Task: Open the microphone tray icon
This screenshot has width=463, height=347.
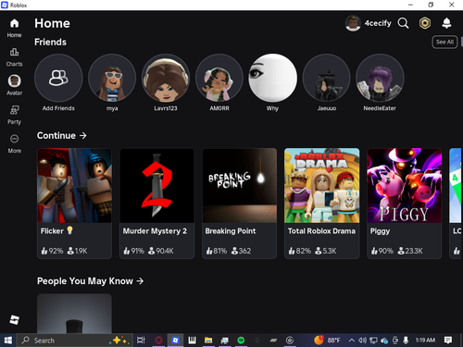Action: point(406,341)
